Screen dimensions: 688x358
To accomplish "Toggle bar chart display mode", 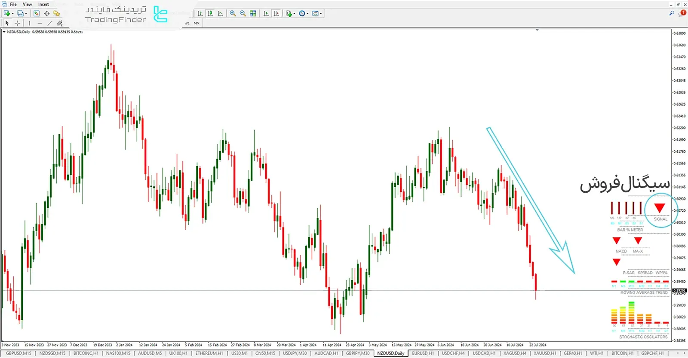I will 200,13.
